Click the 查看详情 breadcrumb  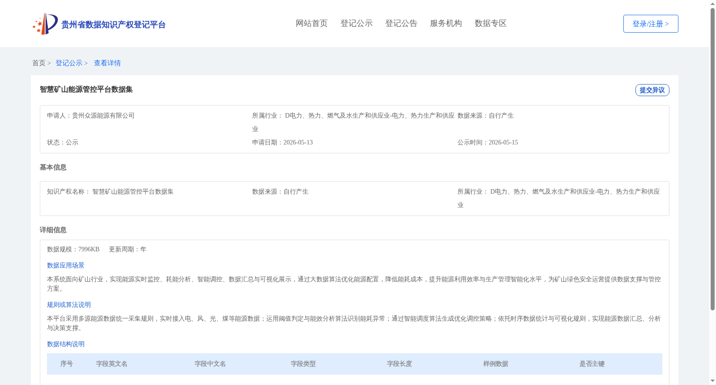coord(107,63)
